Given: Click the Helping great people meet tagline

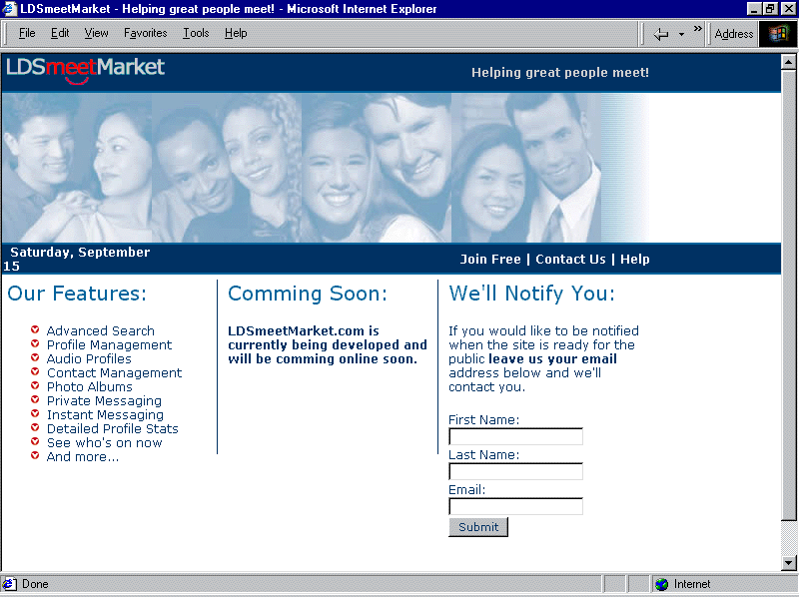Looking at the screenshot, I should pyautogui.click(x=560, y=72).
